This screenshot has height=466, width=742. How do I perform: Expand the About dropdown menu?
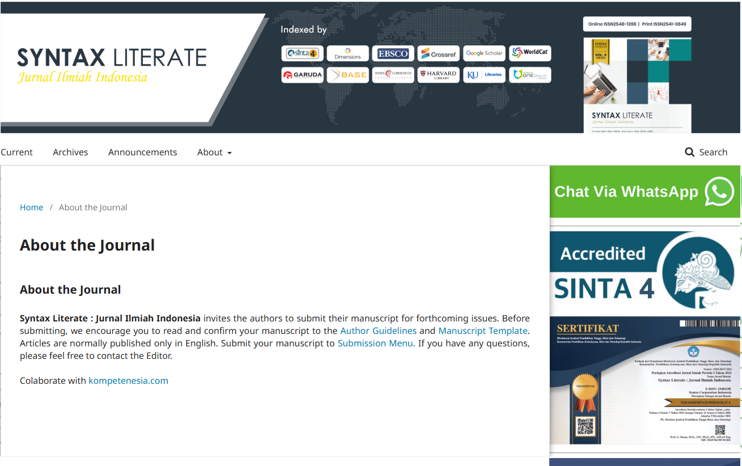[x=214, y=152]
